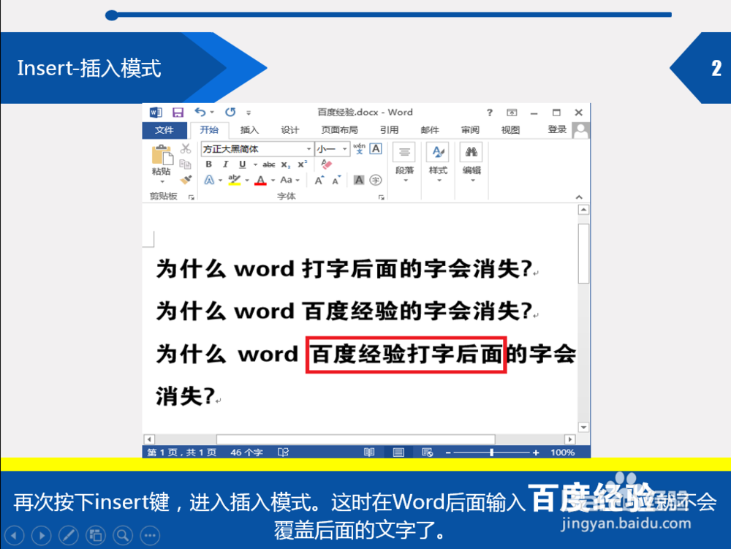
Task: Click the 100% zoom level
Action: (562, 452)
